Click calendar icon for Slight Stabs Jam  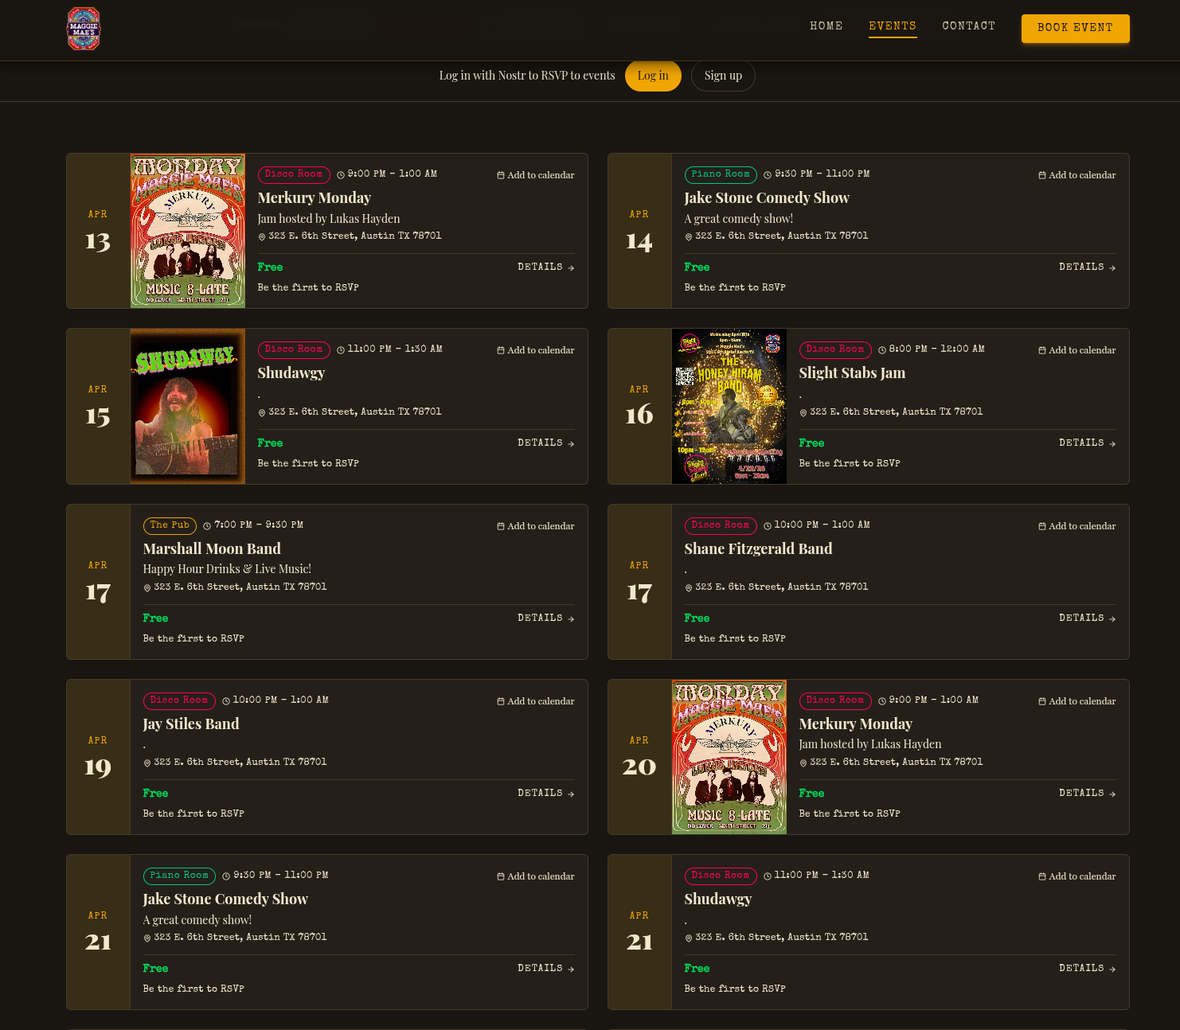(x=1041, y=350)
